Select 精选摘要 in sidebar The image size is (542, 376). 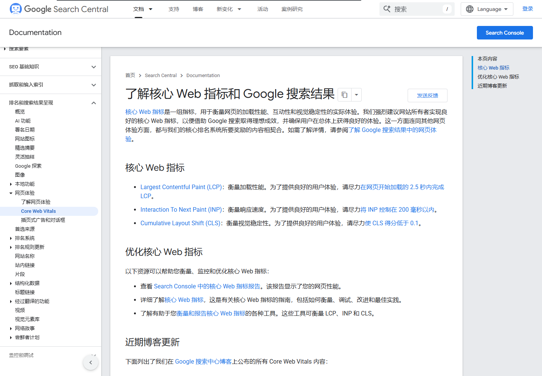click(x=25, y=148)
